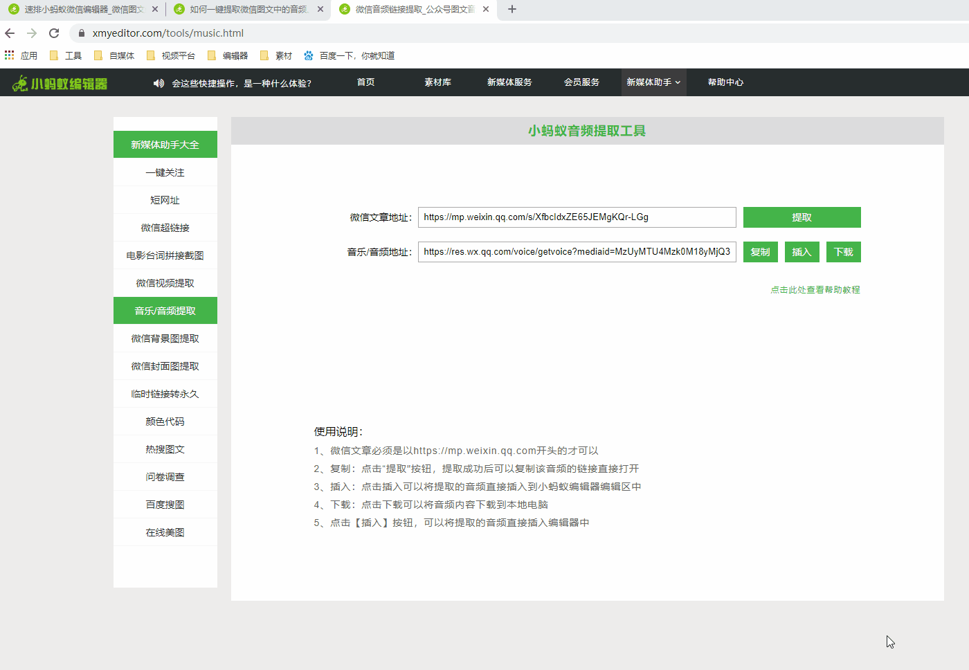
Task: Click the 使用说明 heading text
Action: pyautogui.click(x=338, y=432)
